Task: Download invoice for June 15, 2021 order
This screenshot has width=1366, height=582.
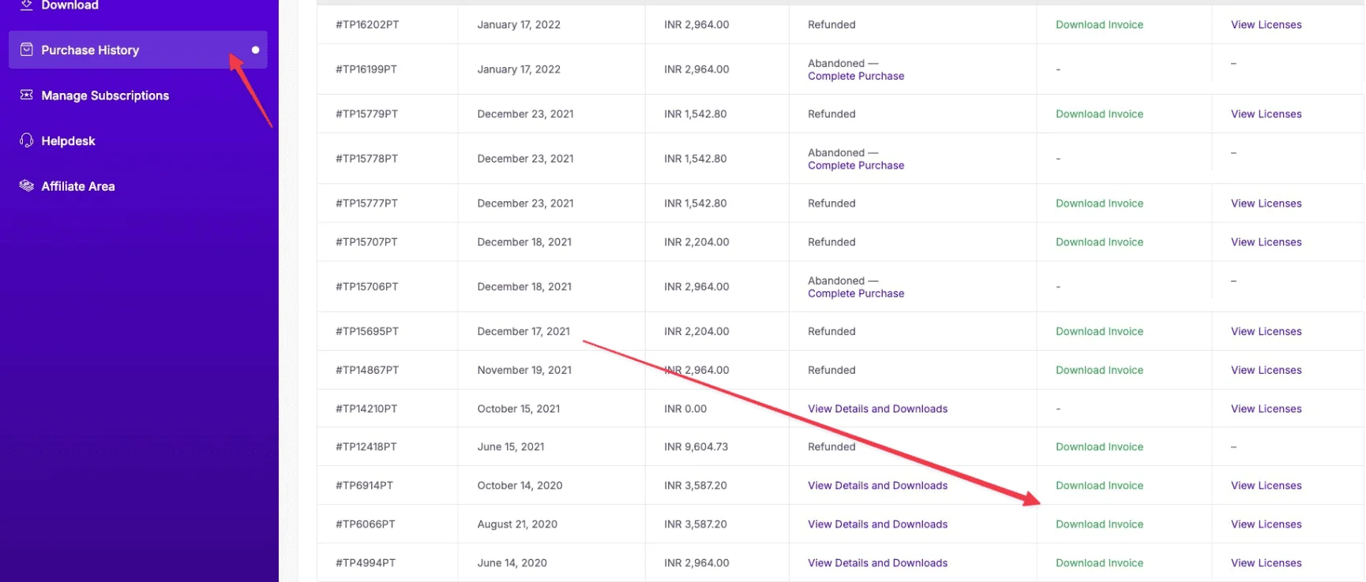Action: (x=1099, y=446)
